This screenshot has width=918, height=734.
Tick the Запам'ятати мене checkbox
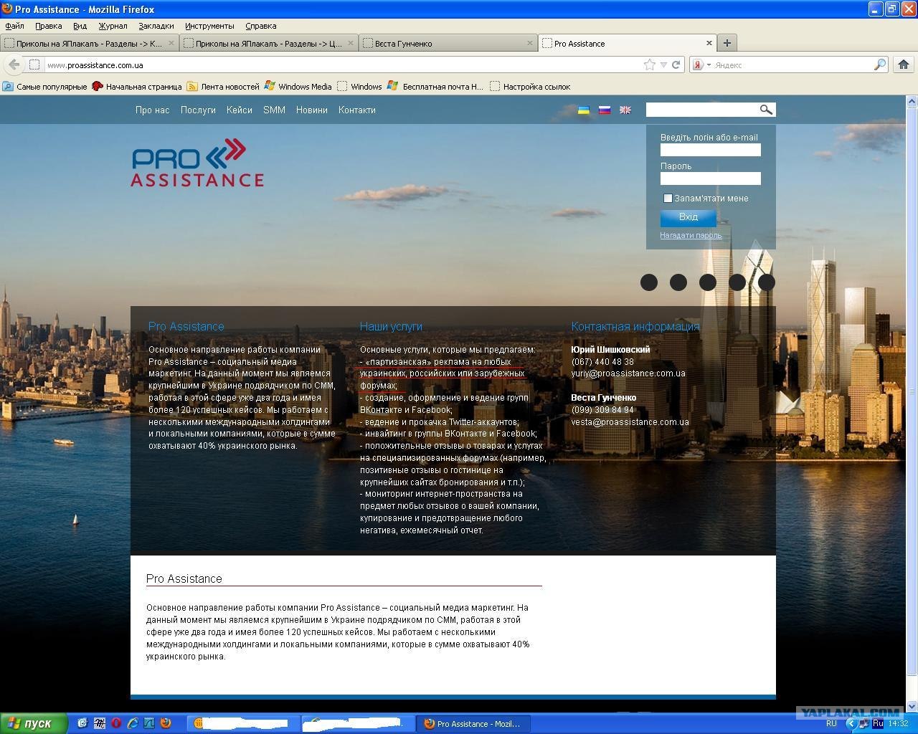(x=668, y=198)
